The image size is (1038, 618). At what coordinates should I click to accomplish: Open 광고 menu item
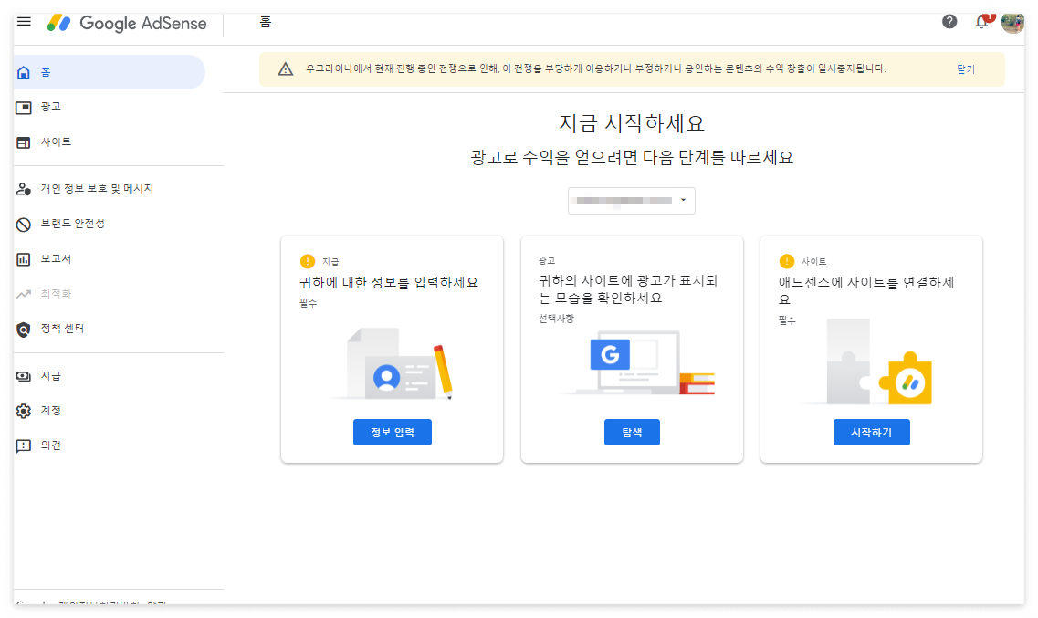(51, 107)
